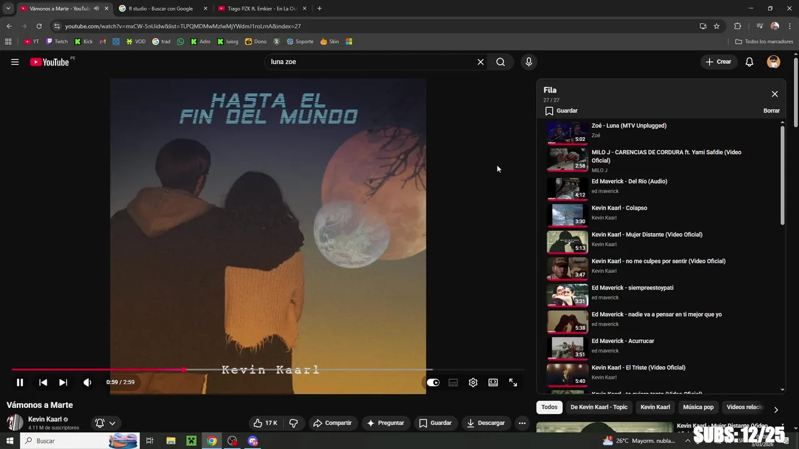
Task: Toggle the autoplay switch in the player
Action: (433, 382)
